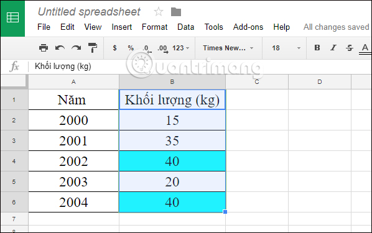Image resolution: width=372 pixels, height=233 pixels.
Task: Move spreadsheet using the folder icon
Action: click(x=176, y=12)
